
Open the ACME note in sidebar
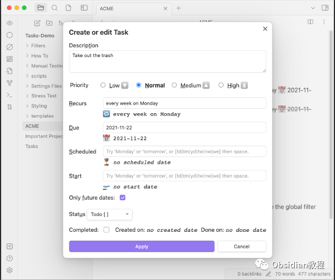click(x=42, y=126)
